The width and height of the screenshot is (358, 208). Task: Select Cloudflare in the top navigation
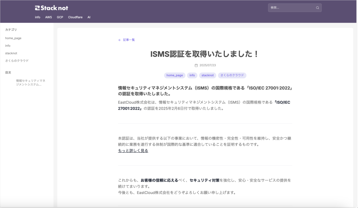[x=75, y=17]
